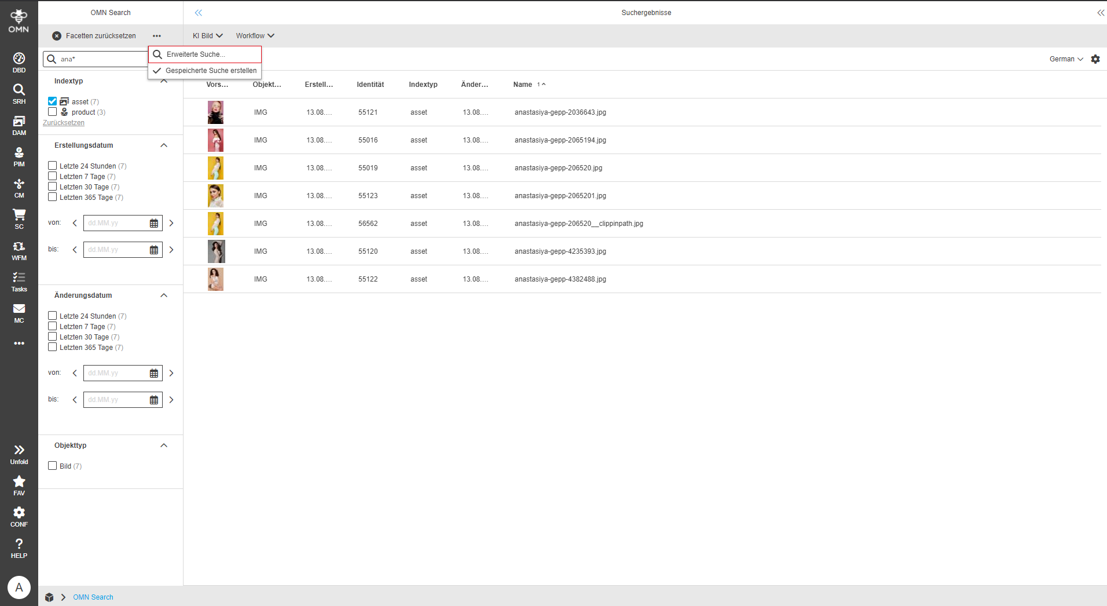
Task: Open the KI Bild dropdown
Action: [x=206, y=35]
